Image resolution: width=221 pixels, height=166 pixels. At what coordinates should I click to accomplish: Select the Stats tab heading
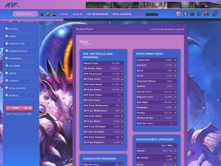pos(84,41)
